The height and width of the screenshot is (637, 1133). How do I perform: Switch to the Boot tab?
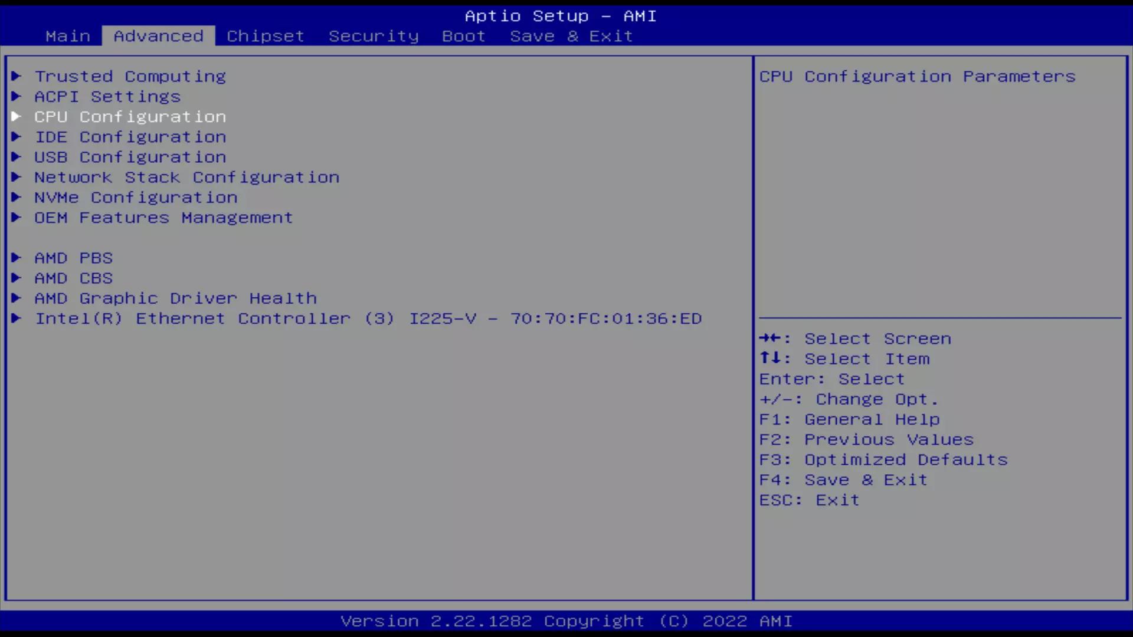point(463,36)
